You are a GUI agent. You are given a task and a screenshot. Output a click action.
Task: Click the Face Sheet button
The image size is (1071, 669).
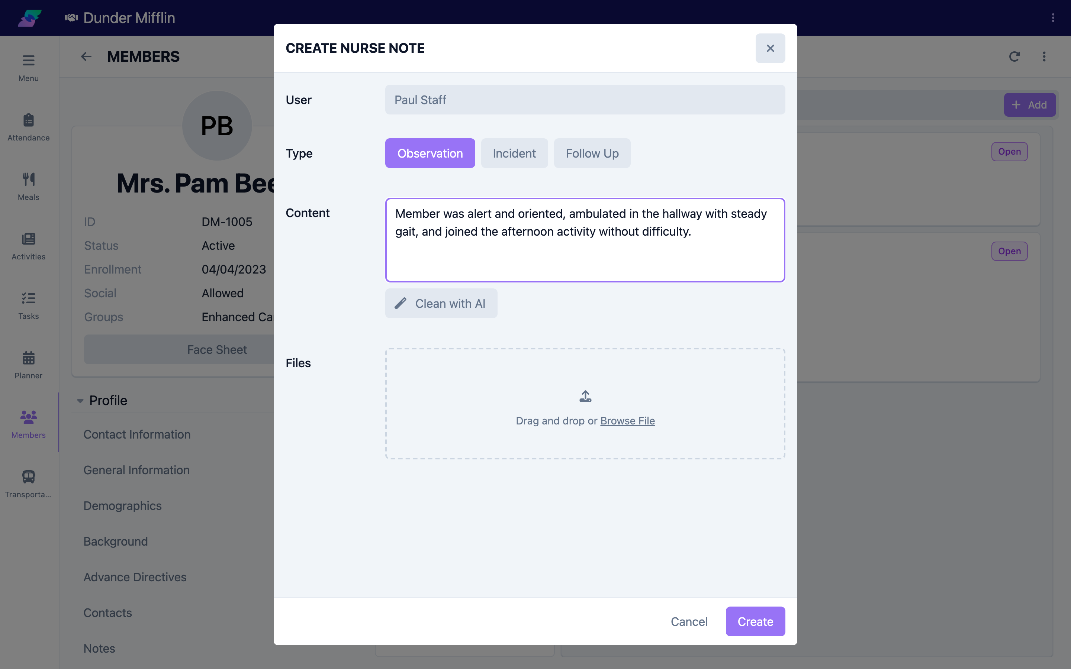click(217, 349)
